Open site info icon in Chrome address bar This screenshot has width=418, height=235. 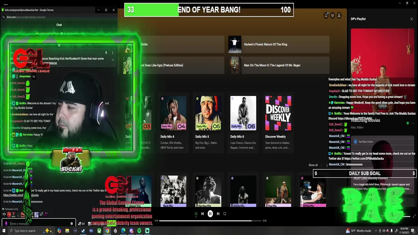[x=3, y=17]
